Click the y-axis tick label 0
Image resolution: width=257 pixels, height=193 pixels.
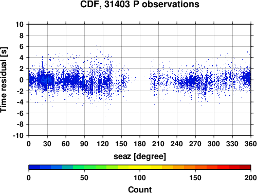[22, 80]
